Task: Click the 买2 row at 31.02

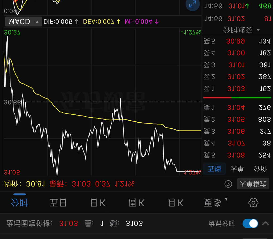Action: click(237, 77)
